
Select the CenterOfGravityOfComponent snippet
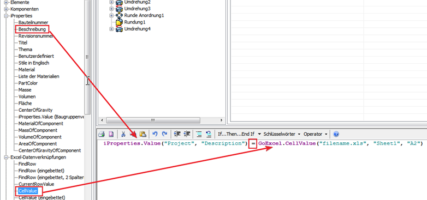(50, 150)
